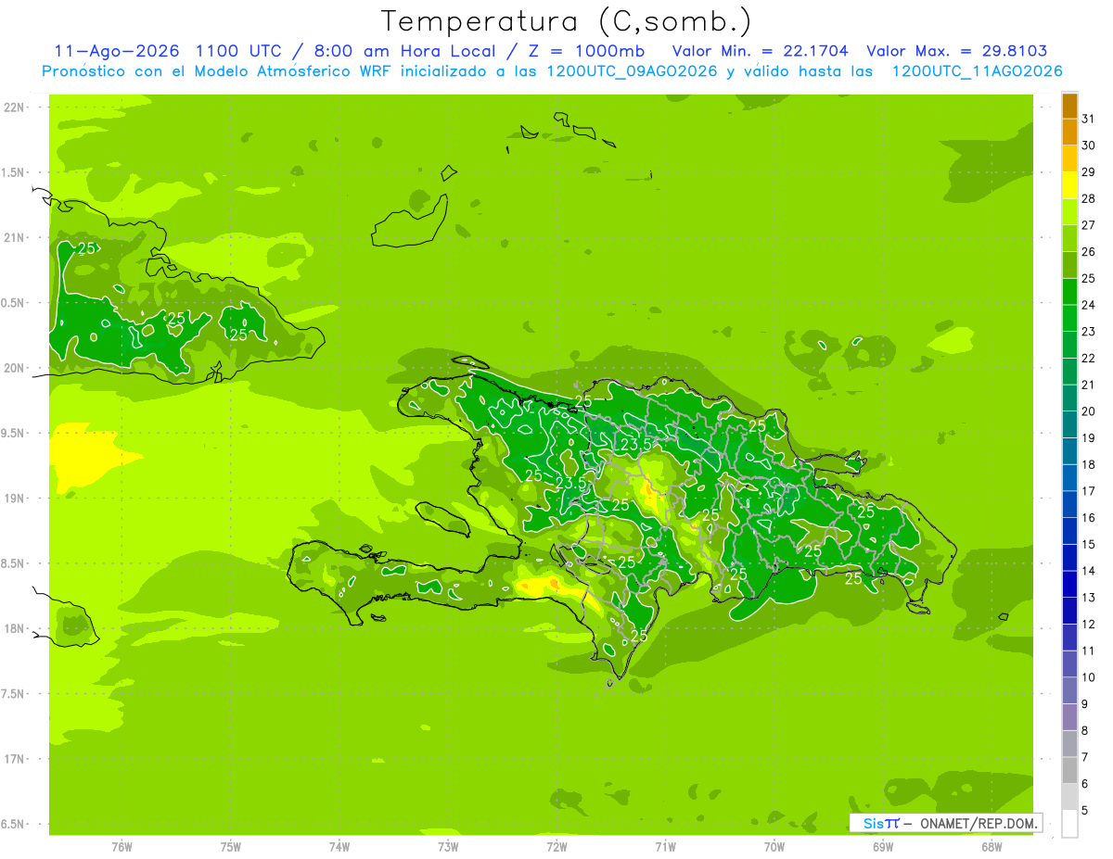Click the '19N' latitude label
1113x859 pixels.
[x=14, y=499]
